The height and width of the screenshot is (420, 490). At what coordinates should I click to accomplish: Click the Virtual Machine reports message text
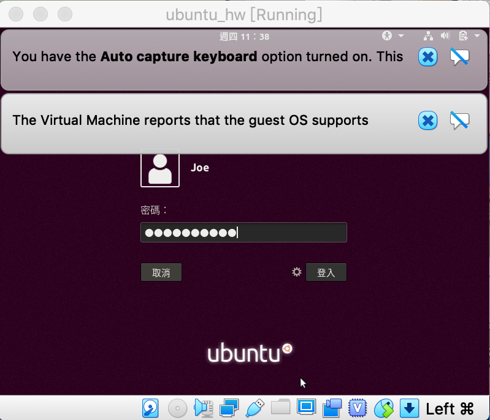point(190,121)
